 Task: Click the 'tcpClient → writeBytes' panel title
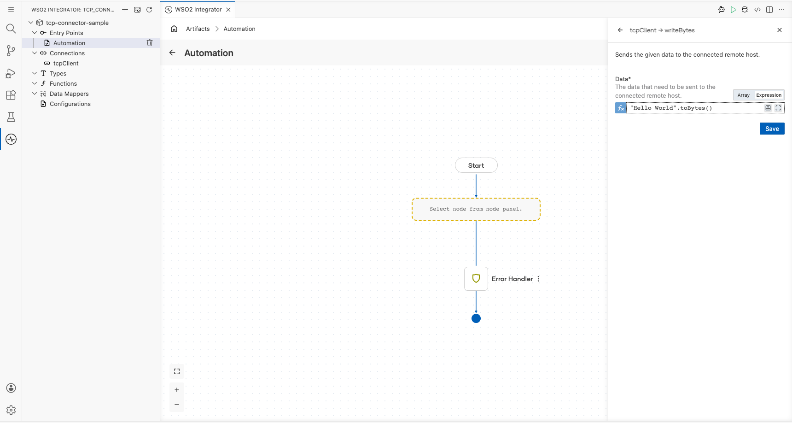(662, 30)
